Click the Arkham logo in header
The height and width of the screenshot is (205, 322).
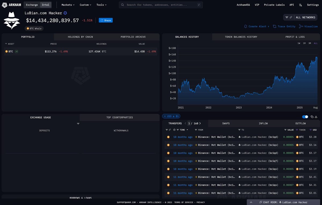coord(12,5)
